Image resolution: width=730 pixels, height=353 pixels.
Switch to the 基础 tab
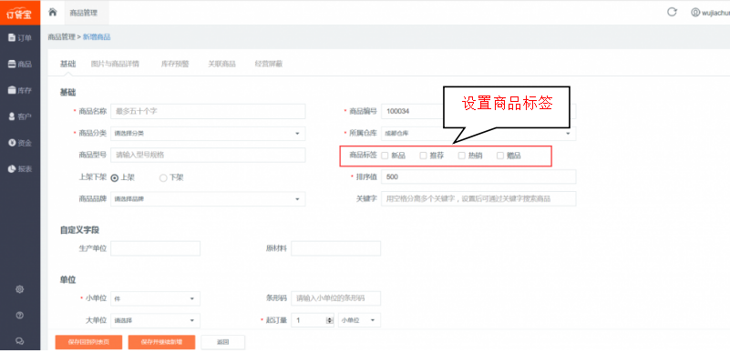[68, 64]
